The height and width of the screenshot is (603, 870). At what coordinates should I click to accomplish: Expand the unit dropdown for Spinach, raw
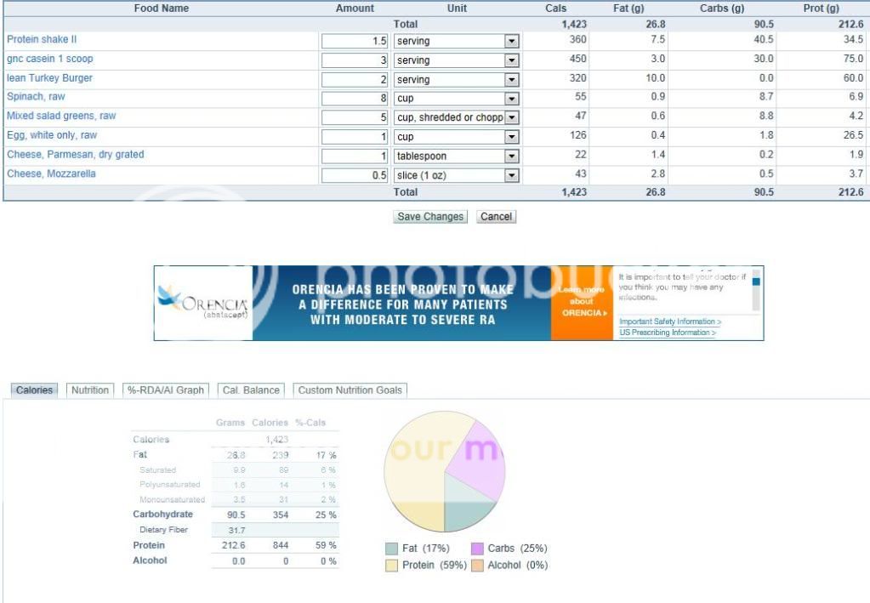tap(511, 99)
